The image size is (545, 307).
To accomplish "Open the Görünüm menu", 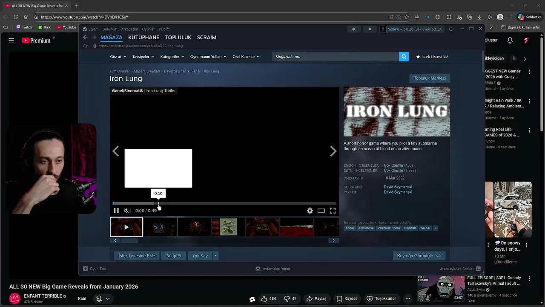I will (x=110, y=29).
